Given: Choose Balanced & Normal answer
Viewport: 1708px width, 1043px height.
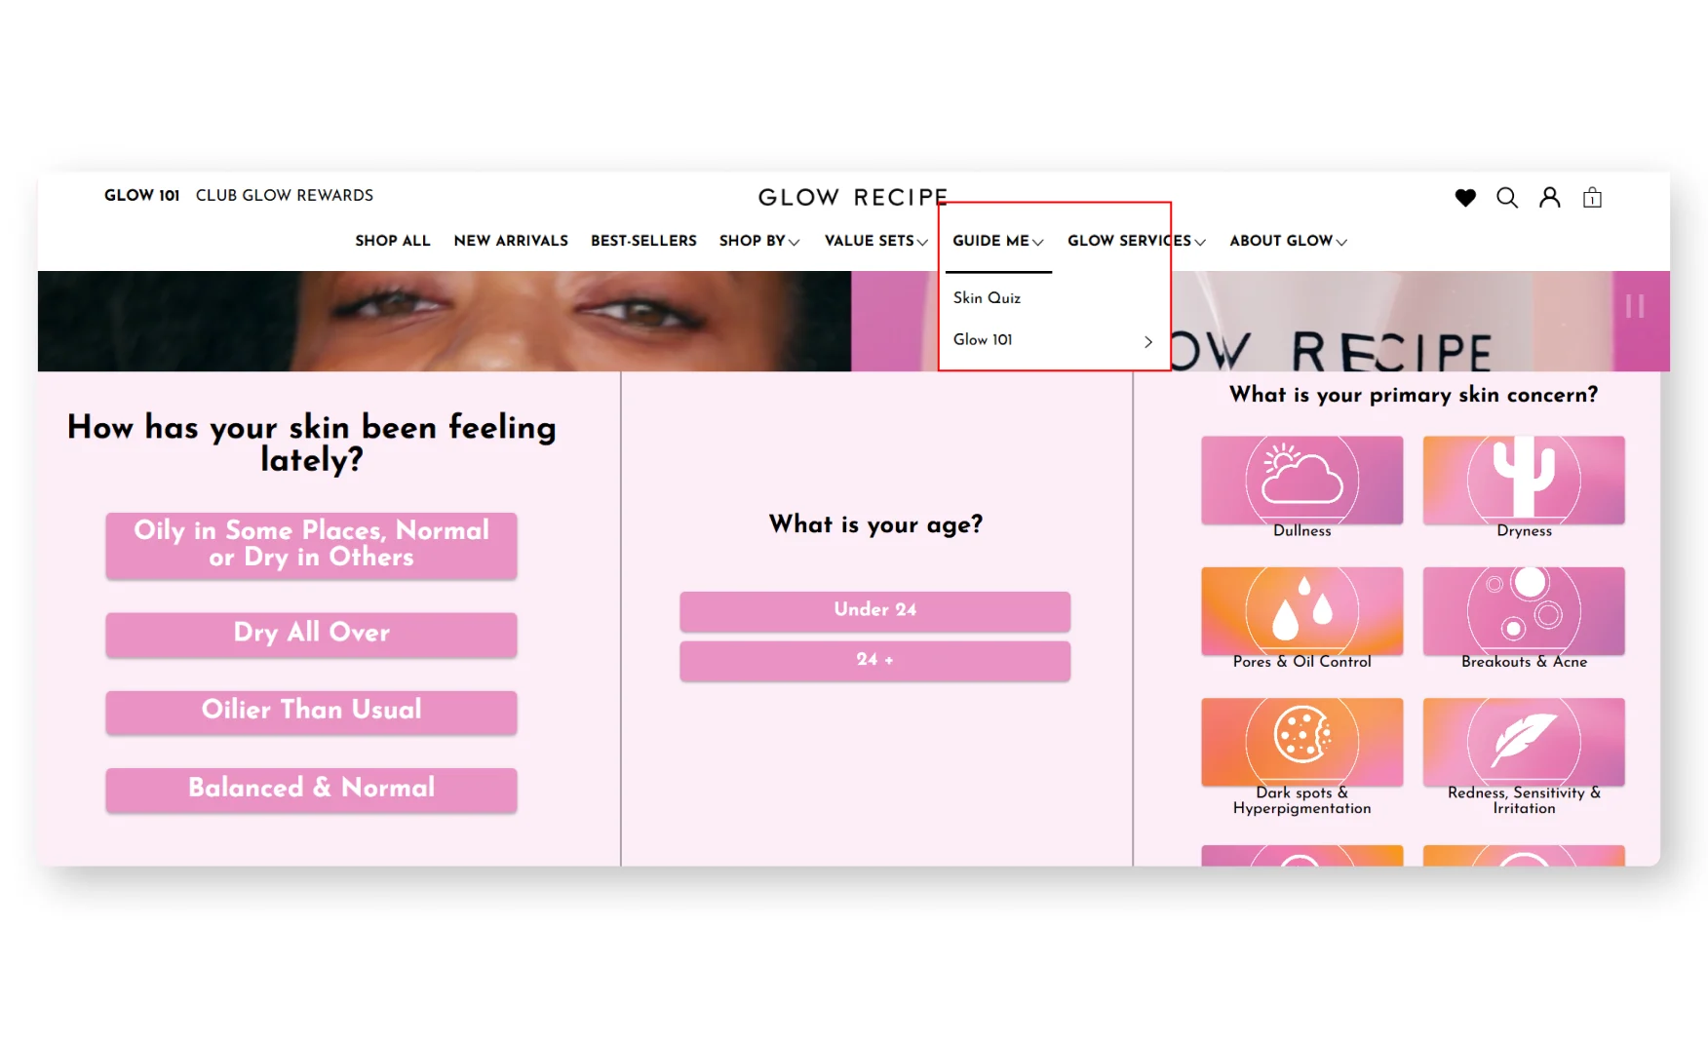Looking at the screenshot, I should coord(311,790).
